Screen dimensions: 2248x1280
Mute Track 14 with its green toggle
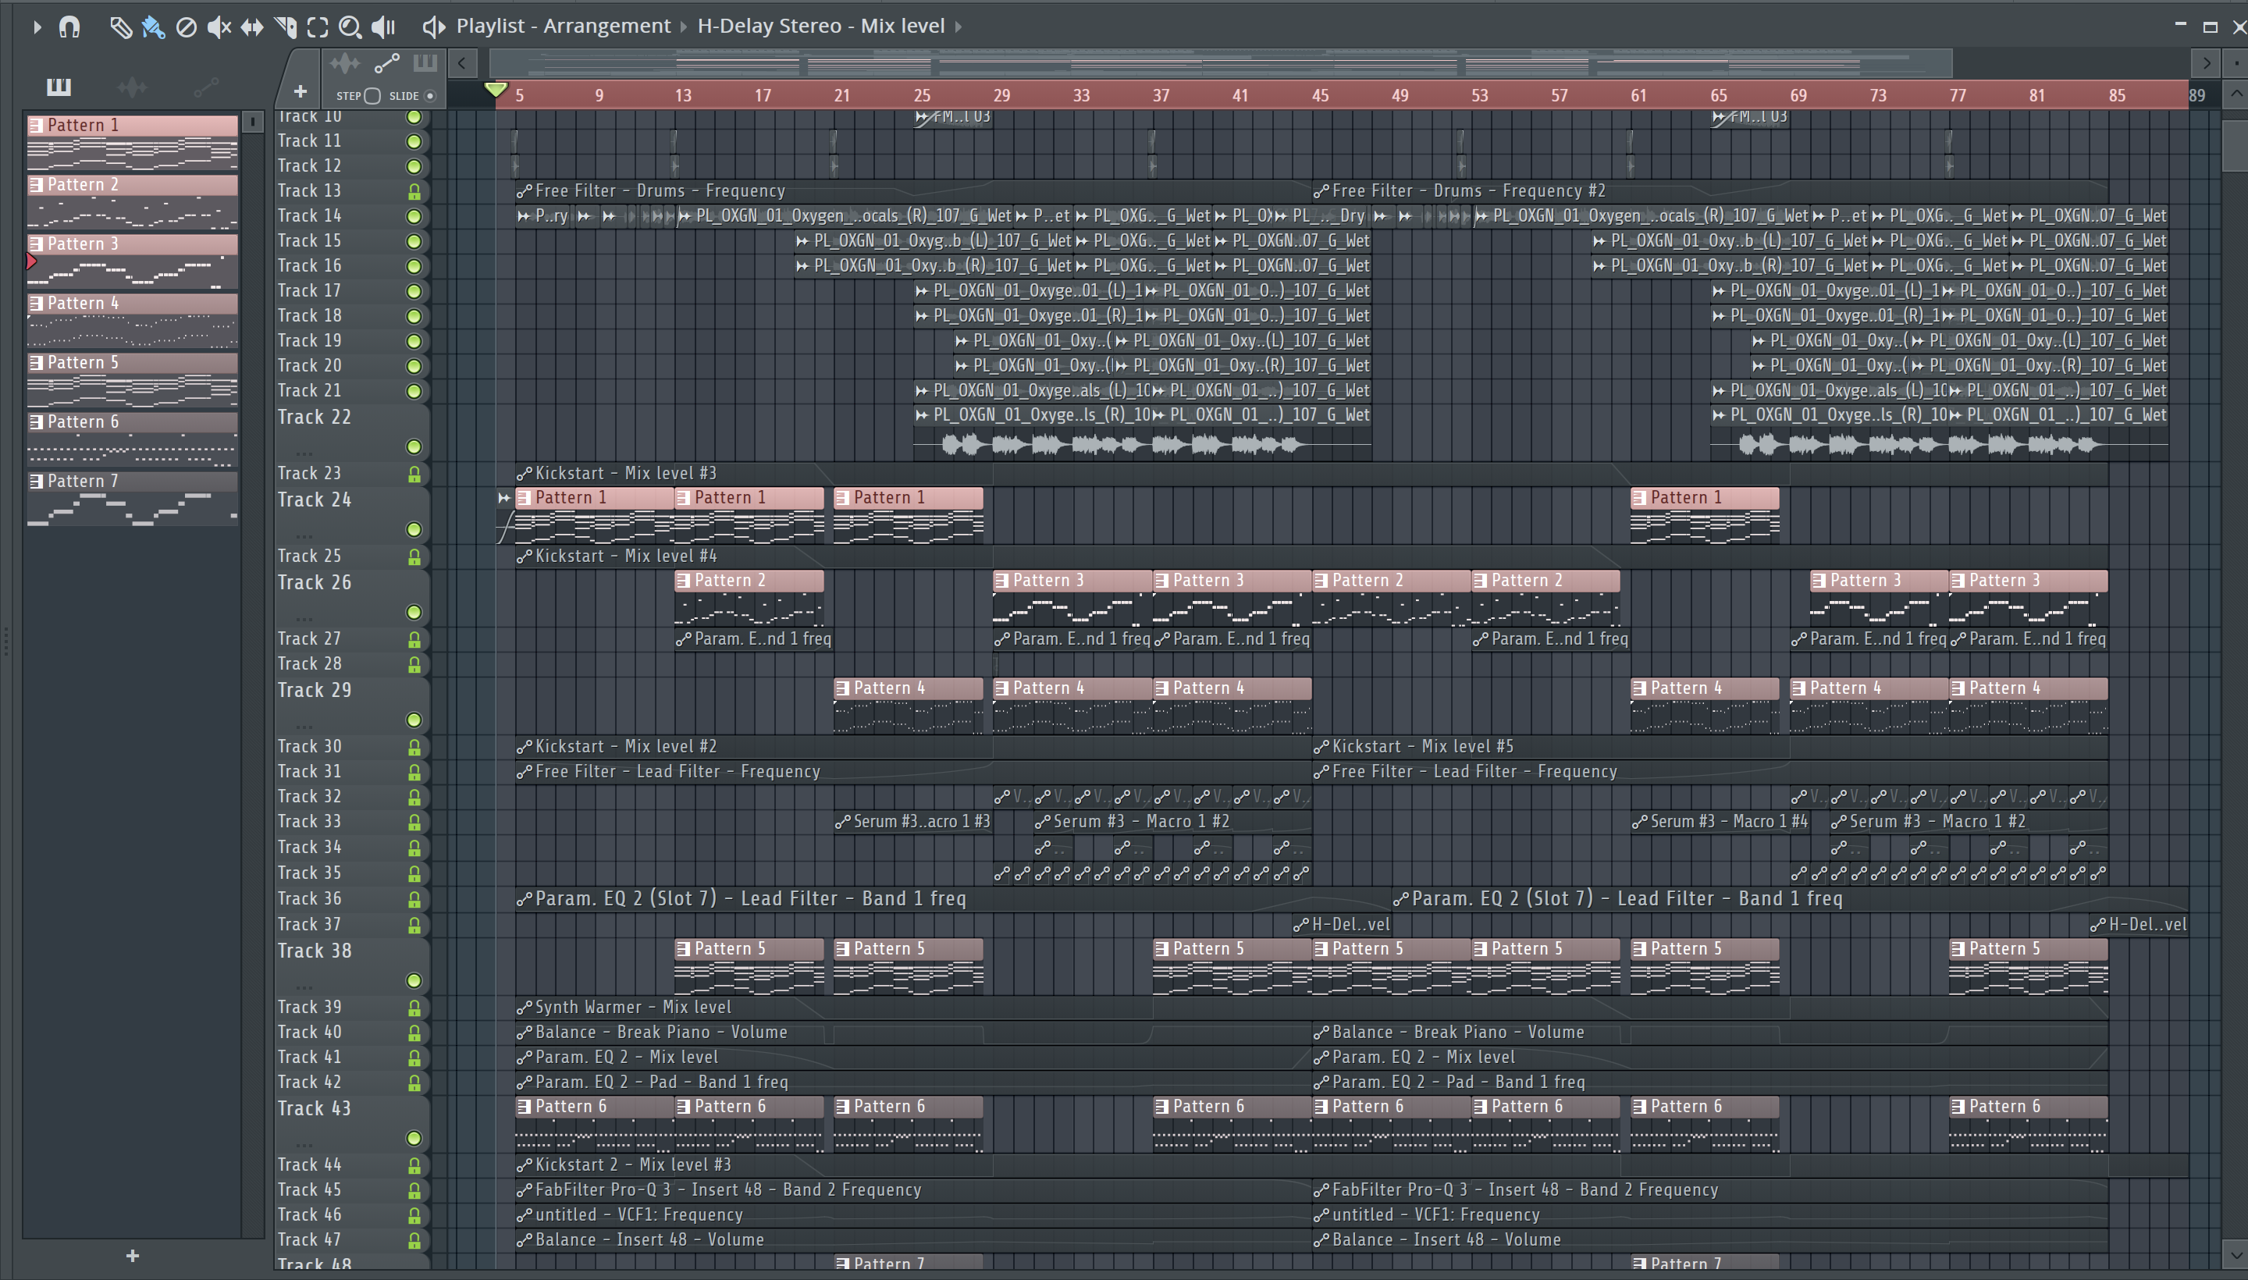[x=414, y=216]
